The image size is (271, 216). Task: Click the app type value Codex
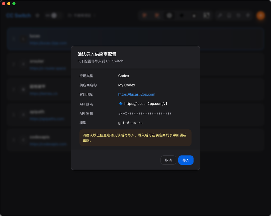coord(123,76)
